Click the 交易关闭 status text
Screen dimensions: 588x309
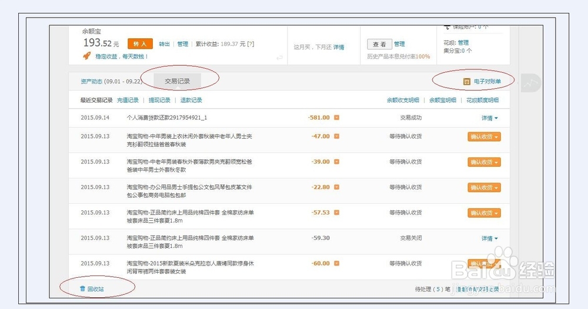(411, 238)
